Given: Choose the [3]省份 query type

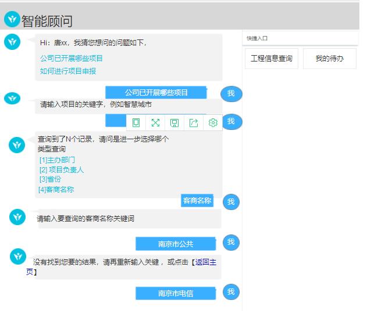Looking at the screenshot, I should click(50, 179).
